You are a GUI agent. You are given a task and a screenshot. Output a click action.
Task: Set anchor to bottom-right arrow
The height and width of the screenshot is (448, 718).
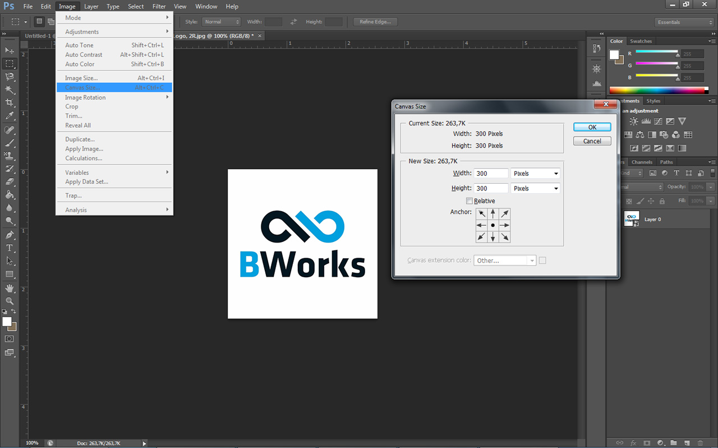point(505,237)
